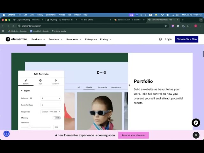The image size is (204, 153).
Task: Bookmark this page with the star
Action: (x=166, y=26)
